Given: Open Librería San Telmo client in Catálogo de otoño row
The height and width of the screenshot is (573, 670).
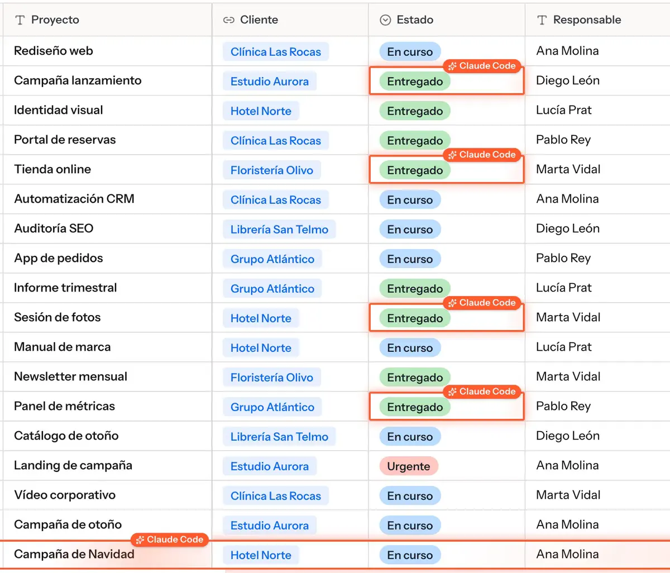Looking at the screenshot, I should tap(279, 437).
